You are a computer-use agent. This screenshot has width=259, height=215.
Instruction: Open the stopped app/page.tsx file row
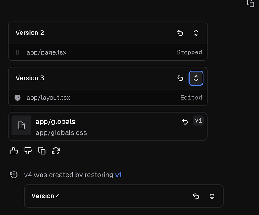coord(108,52)
